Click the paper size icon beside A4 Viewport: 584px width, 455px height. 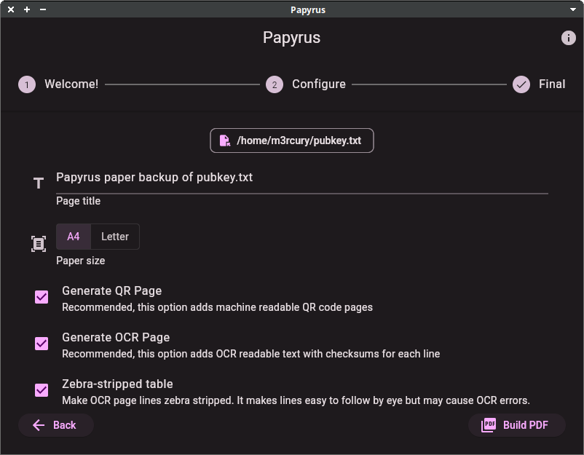point(38,243)
